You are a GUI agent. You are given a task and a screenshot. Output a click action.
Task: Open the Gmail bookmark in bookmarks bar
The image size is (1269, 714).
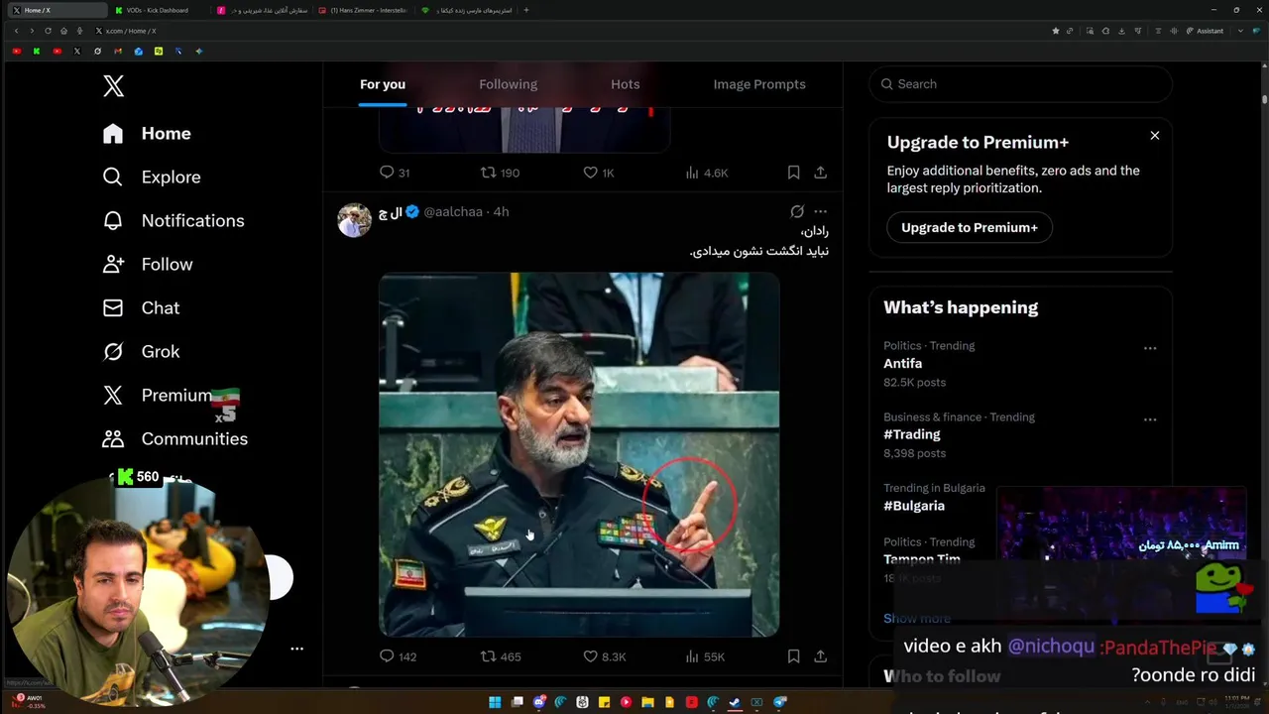pos(118,51)
